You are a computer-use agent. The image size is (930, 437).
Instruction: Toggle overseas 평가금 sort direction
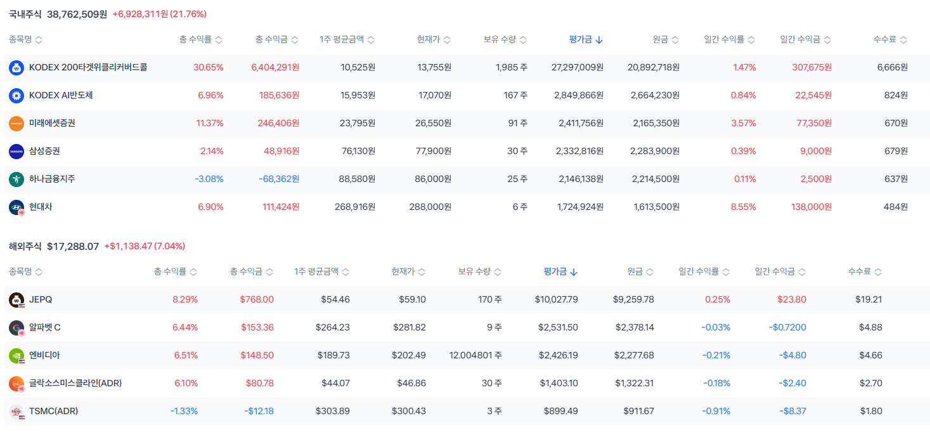(x=560, y=271)
